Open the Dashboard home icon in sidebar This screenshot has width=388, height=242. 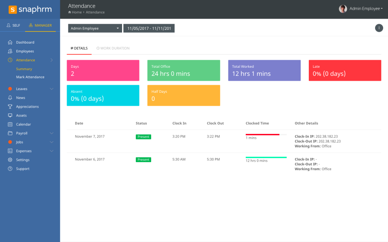[10, 42]
